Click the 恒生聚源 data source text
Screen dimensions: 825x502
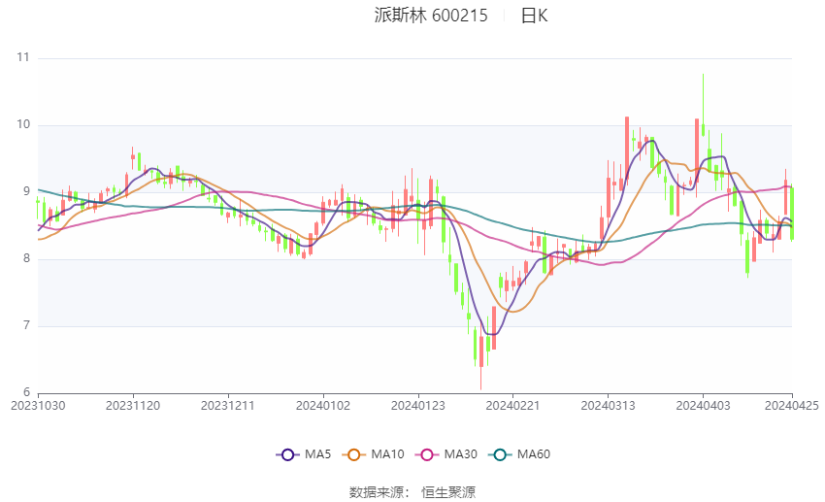pyautogui.click(x=447, y=492)
